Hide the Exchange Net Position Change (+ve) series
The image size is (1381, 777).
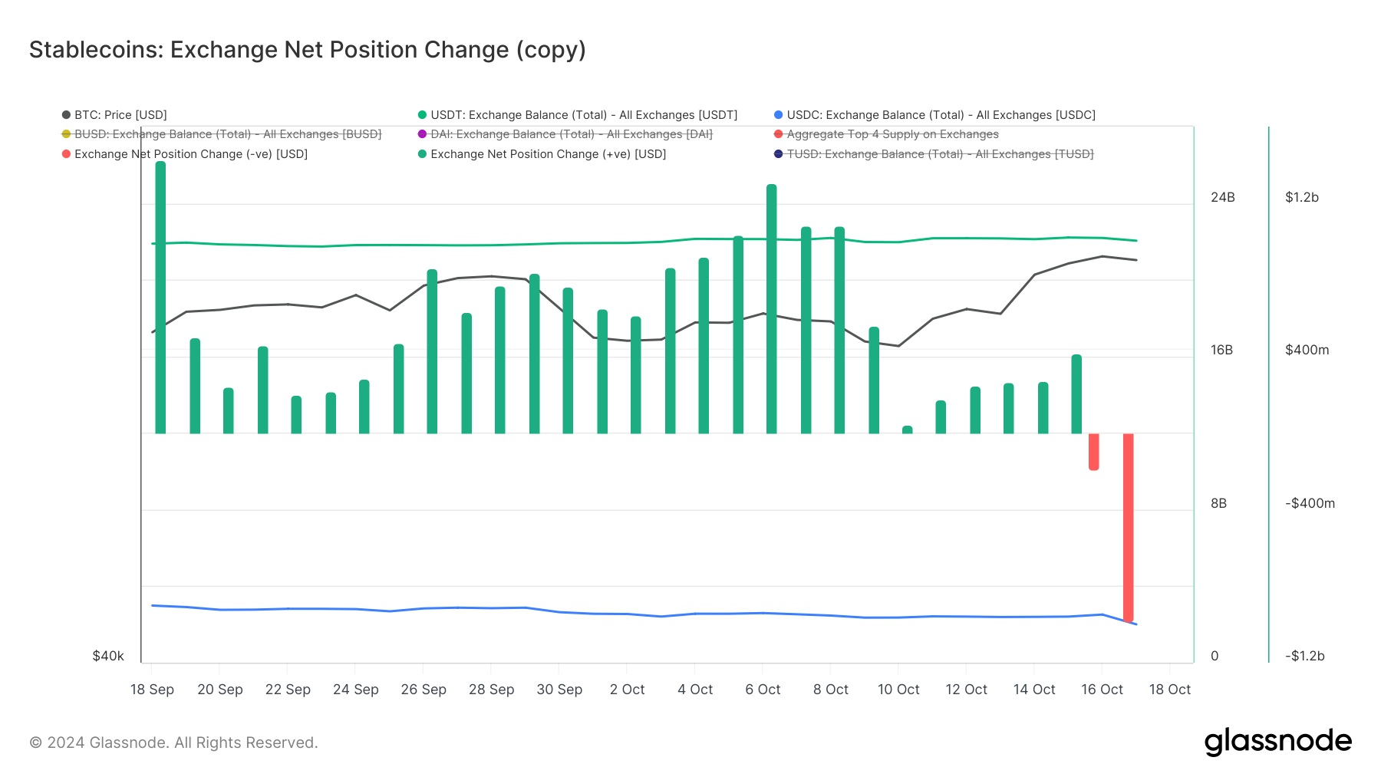tap(548, 154)
